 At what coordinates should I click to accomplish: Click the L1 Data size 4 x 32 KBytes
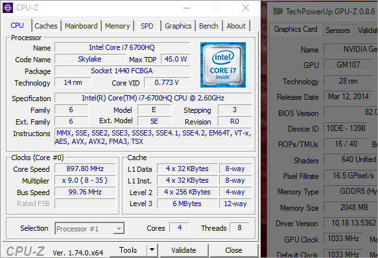click(187, 169)
